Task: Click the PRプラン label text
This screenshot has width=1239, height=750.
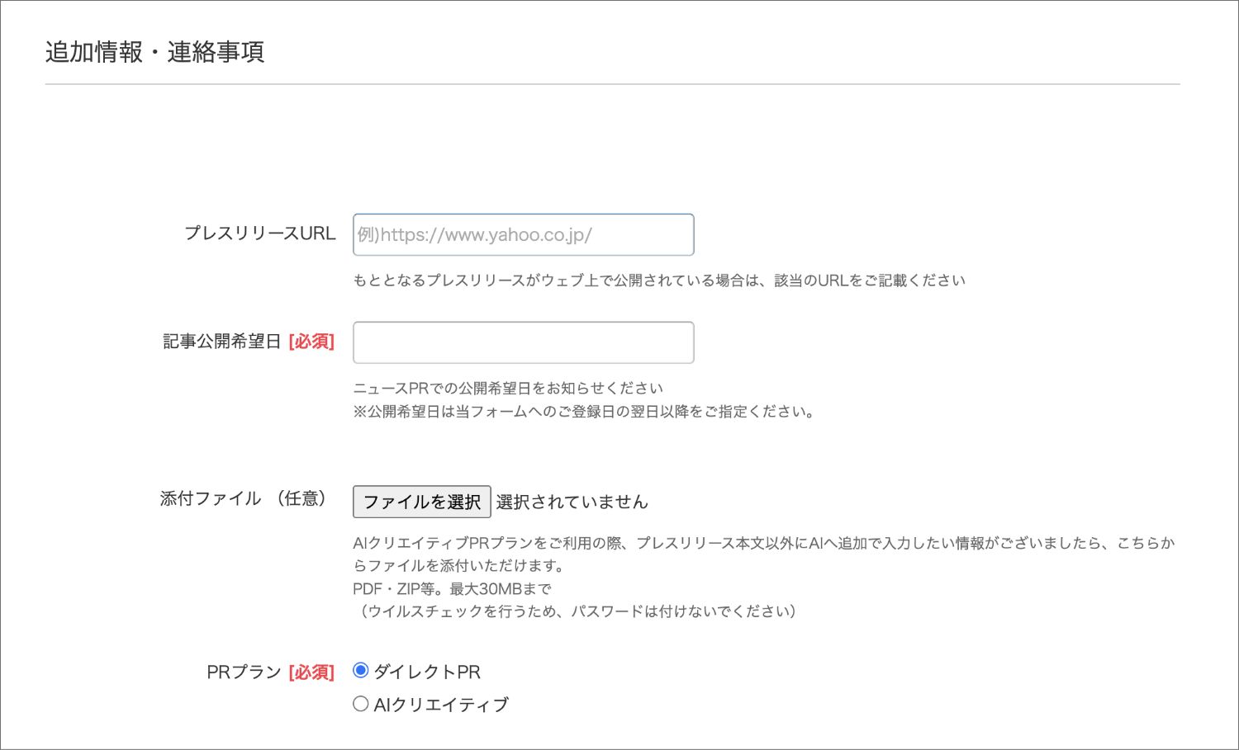Action: pyautogui.click(x=244, y=672)
